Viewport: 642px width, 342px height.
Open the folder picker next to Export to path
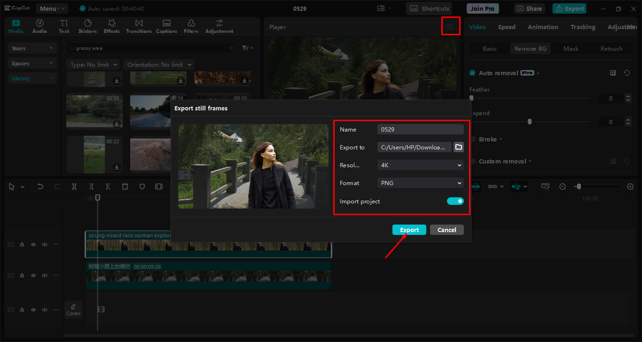click(x=458, y=147)
